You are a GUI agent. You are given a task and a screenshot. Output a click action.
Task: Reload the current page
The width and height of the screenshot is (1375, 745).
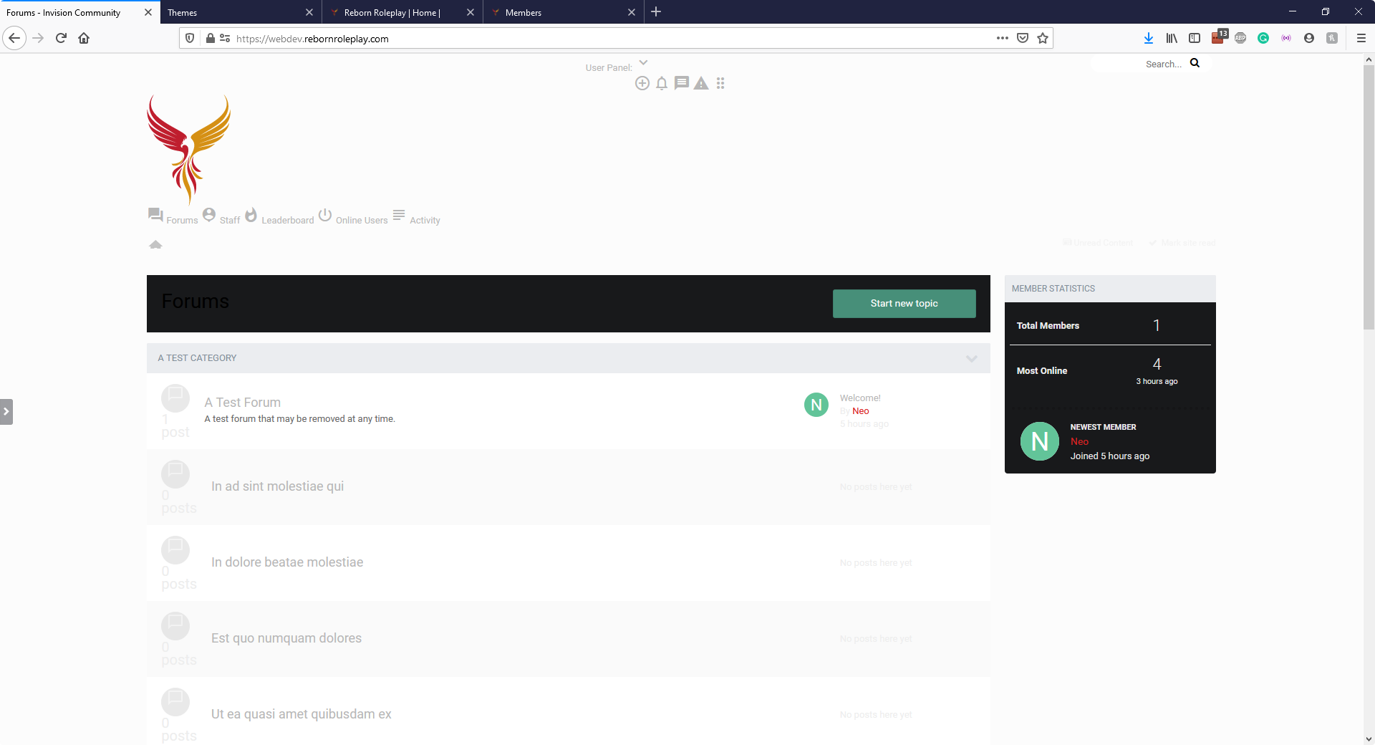coord(61,38)
